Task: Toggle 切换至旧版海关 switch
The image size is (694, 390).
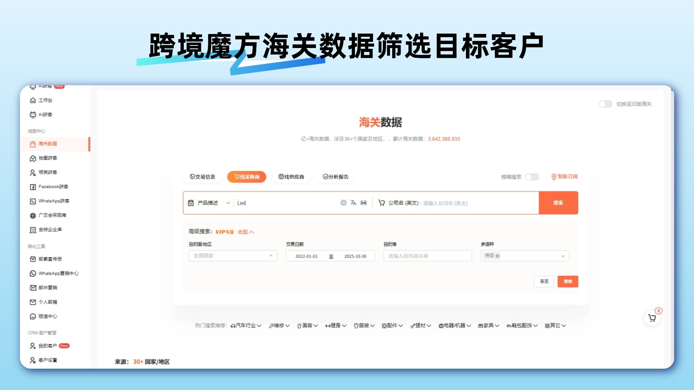Action: (605, 104)
